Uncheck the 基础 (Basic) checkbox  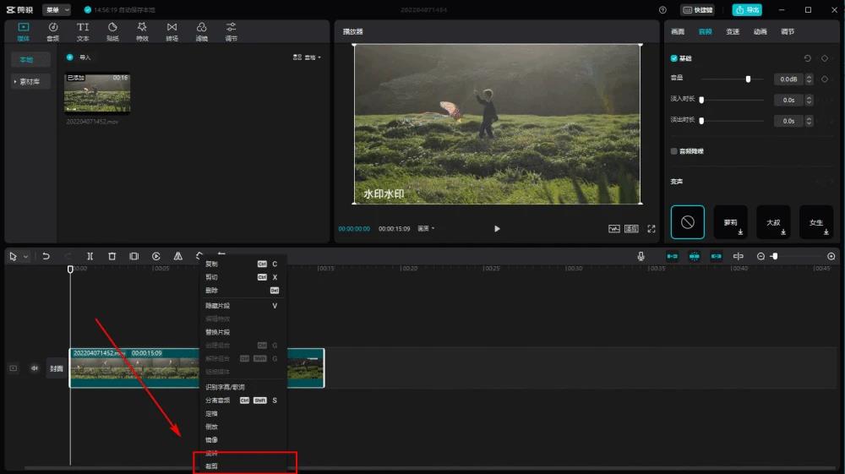(673, 58)
